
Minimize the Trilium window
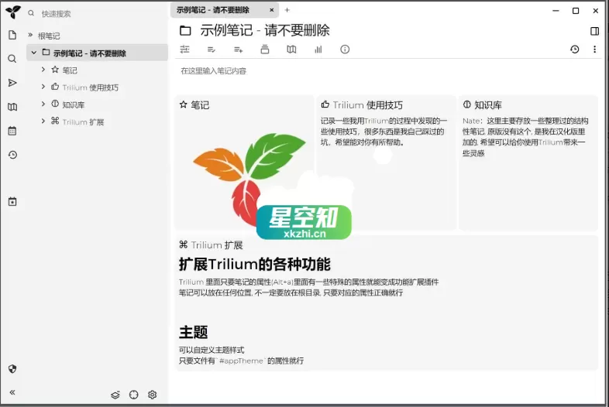pos(556,11)
